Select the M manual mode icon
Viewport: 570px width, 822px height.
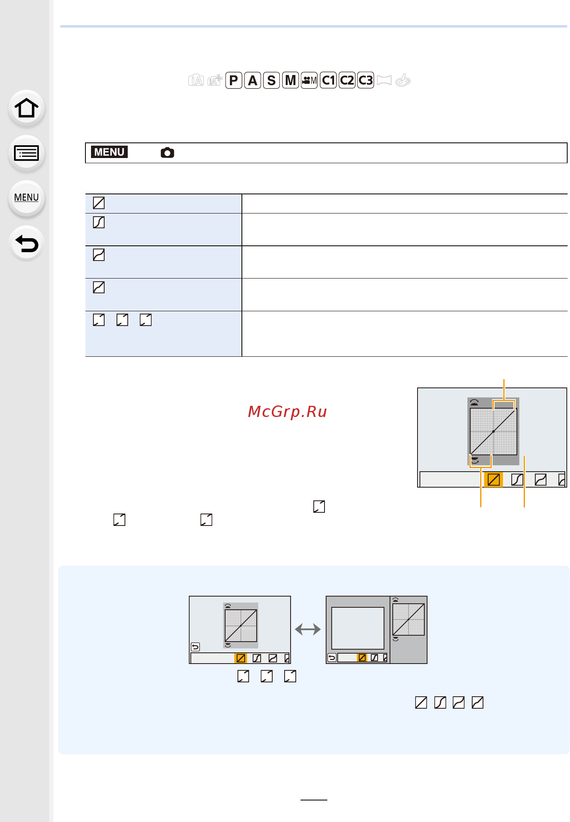pos(291,81)
